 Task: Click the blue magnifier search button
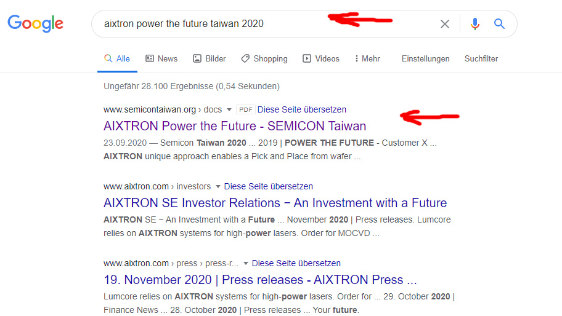(x=500, y=24)
